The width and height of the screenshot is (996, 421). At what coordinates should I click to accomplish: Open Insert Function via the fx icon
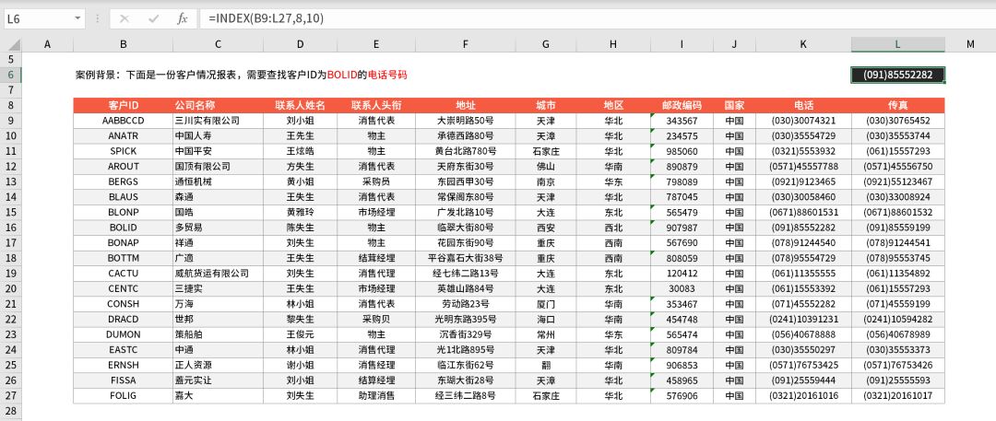(182, 18)
